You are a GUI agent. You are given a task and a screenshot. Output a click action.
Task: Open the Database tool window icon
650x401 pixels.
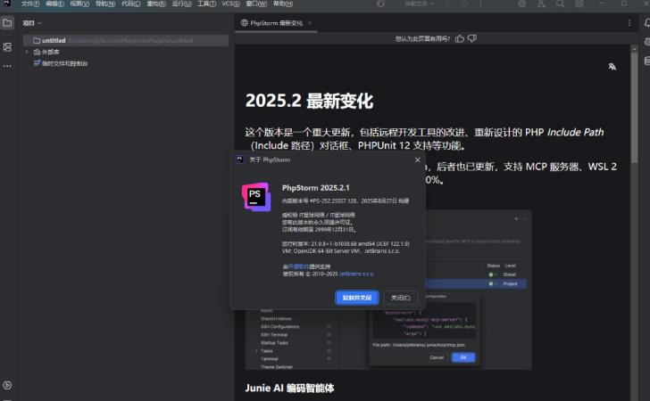(646, 61)
